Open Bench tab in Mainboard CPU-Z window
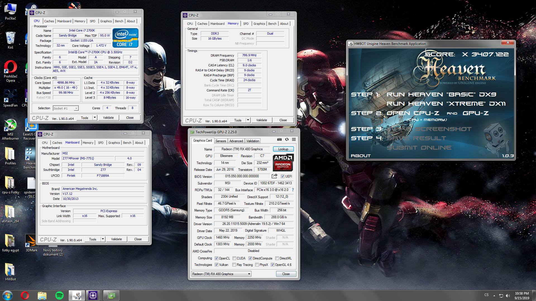536x301 pixels. tap(127, 143)
